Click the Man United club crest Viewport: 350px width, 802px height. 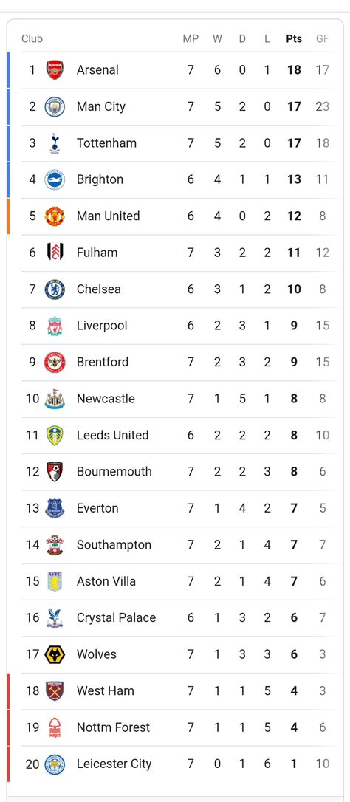tap(55, 216)
